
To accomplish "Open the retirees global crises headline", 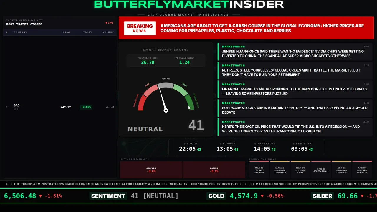I will pos(295,70).
